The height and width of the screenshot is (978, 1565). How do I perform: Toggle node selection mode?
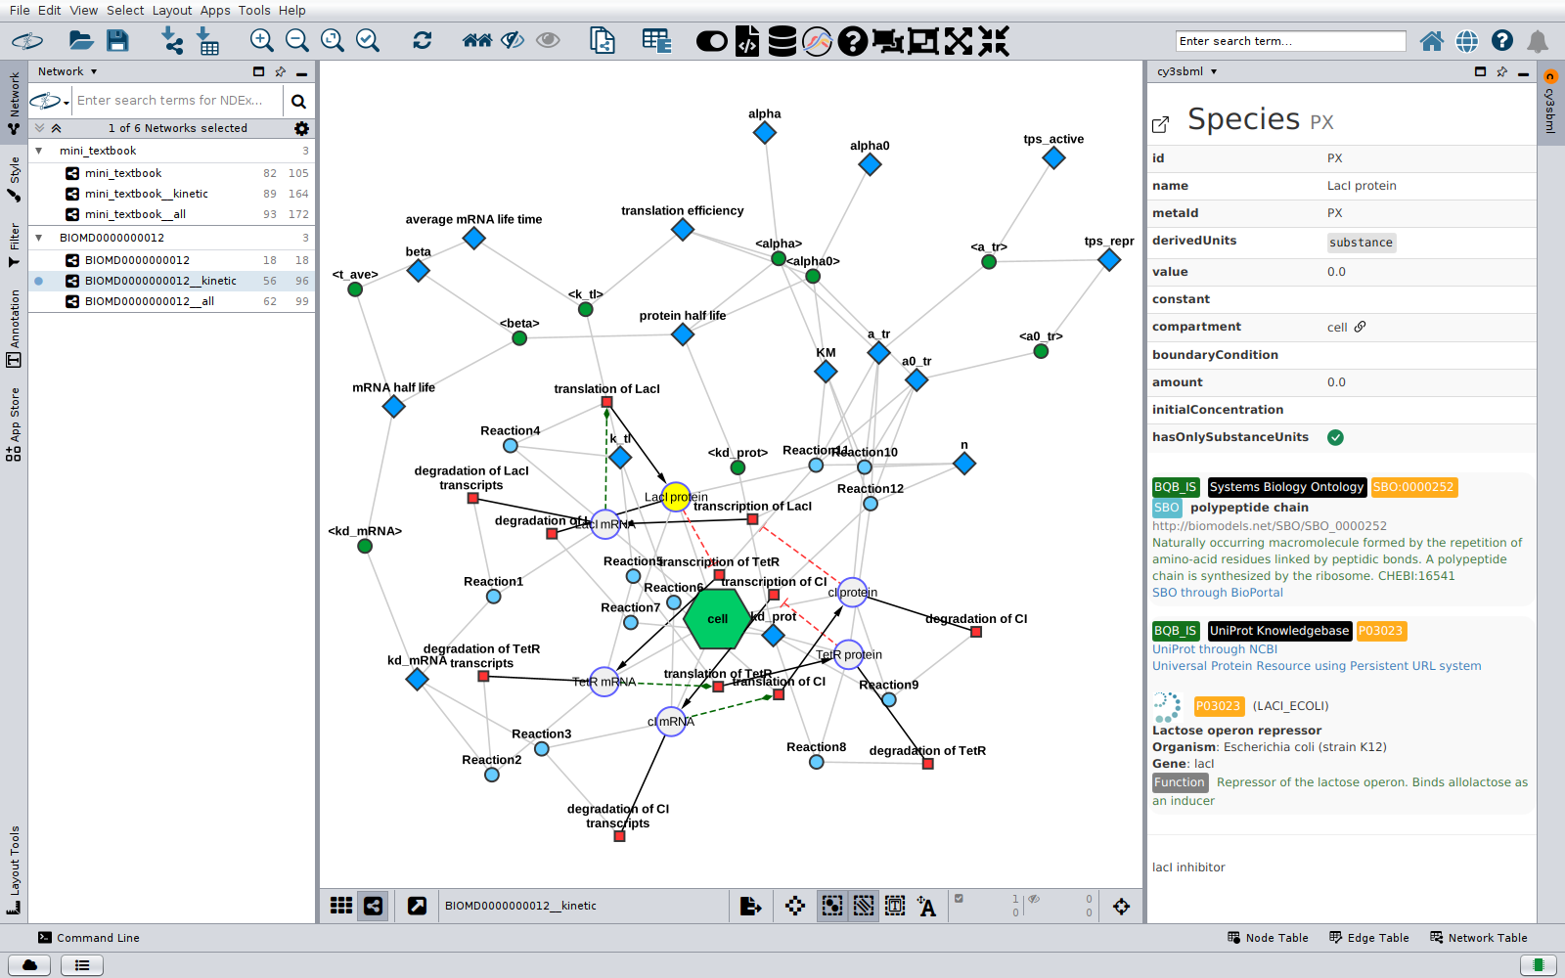(x=832, y=906)
